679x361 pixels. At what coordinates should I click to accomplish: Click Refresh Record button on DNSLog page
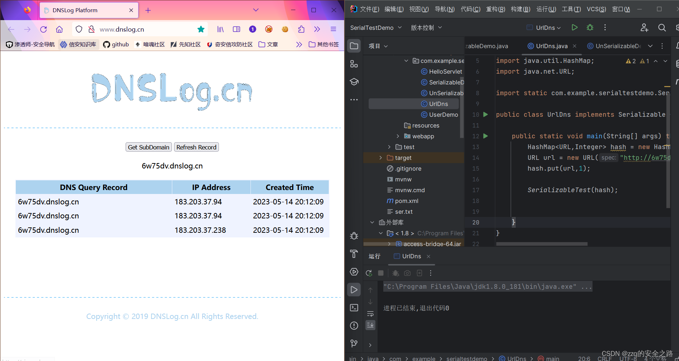[x=196, y=147]
